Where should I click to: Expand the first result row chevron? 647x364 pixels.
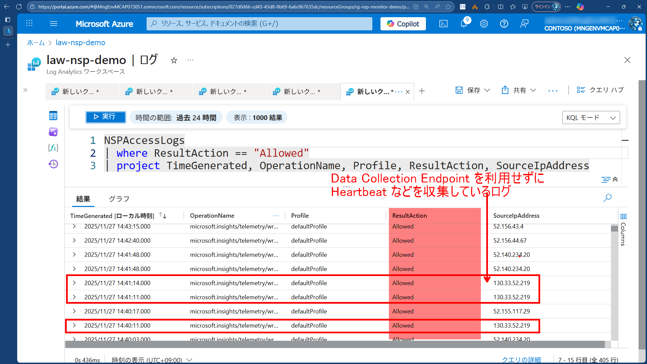[74, 226]
